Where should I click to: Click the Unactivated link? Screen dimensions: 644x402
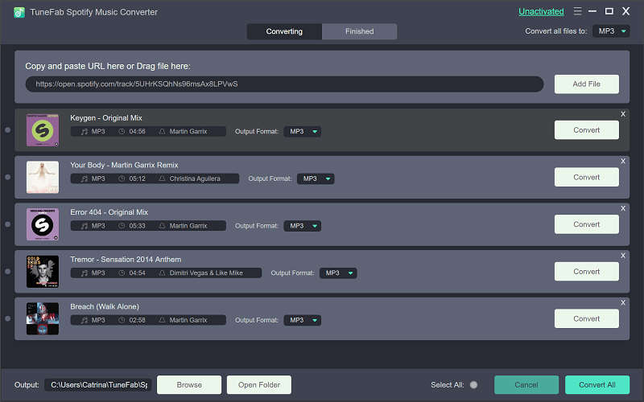[x=541, y=12]
